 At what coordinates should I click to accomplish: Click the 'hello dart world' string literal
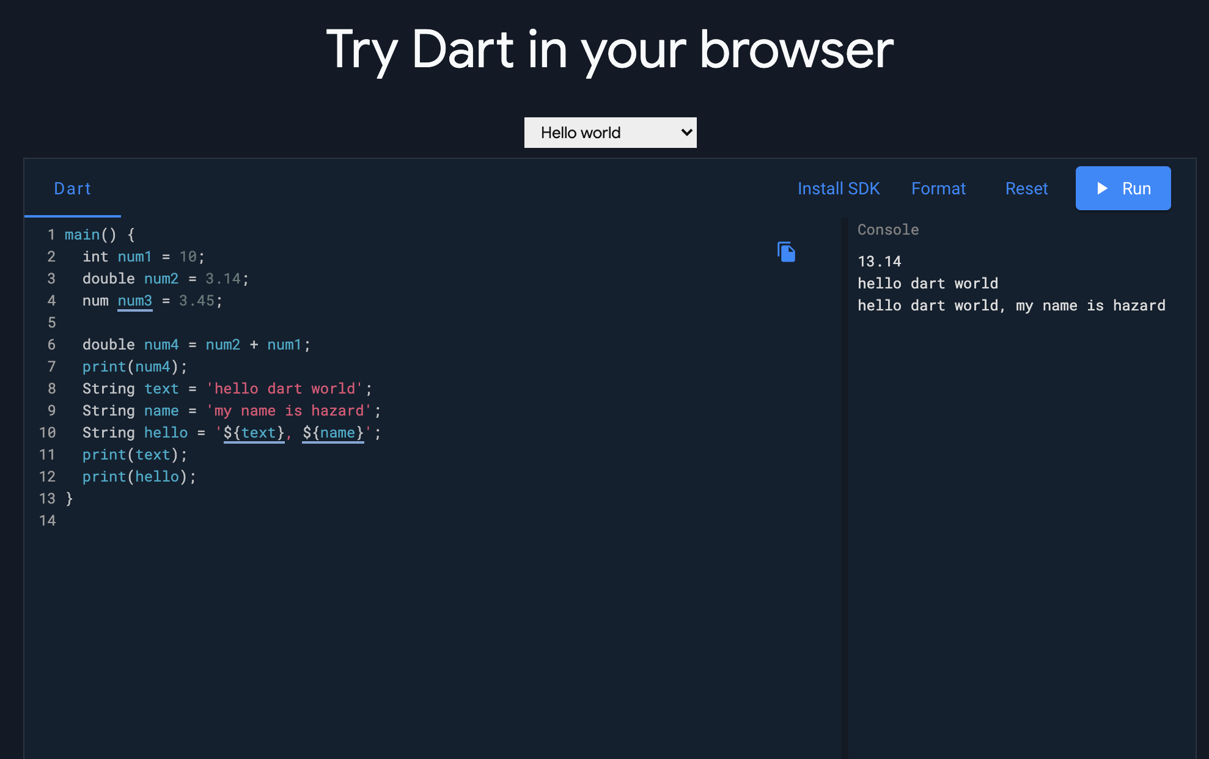285,389
